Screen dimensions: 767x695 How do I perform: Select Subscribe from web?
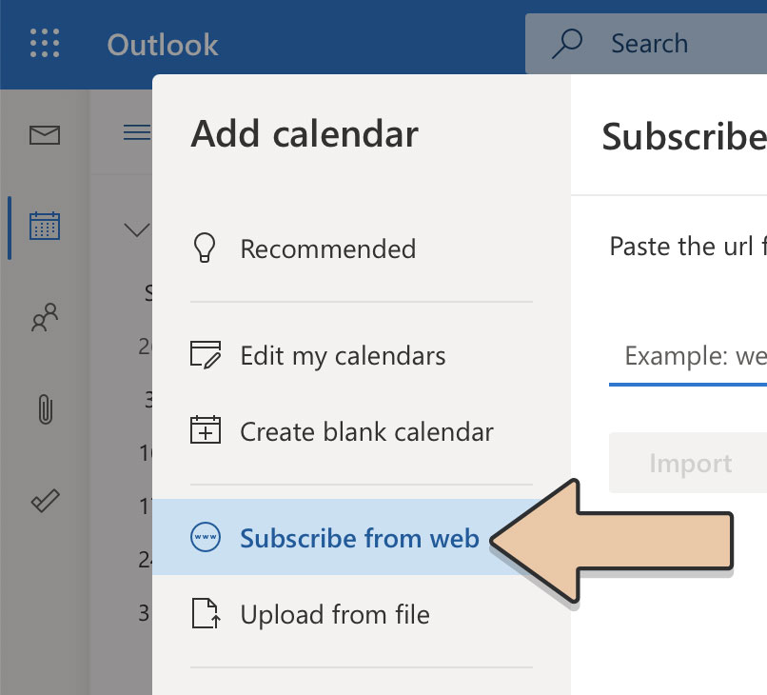362,537
